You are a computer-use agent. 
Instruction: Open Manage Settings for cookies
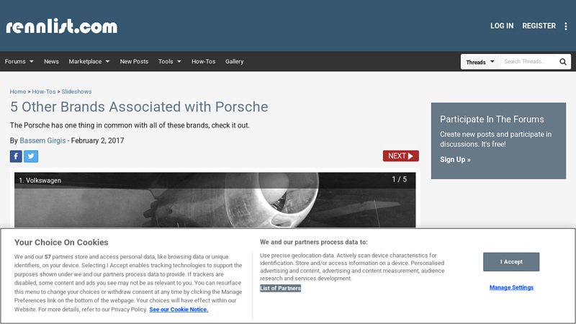[x=511, y=287]
